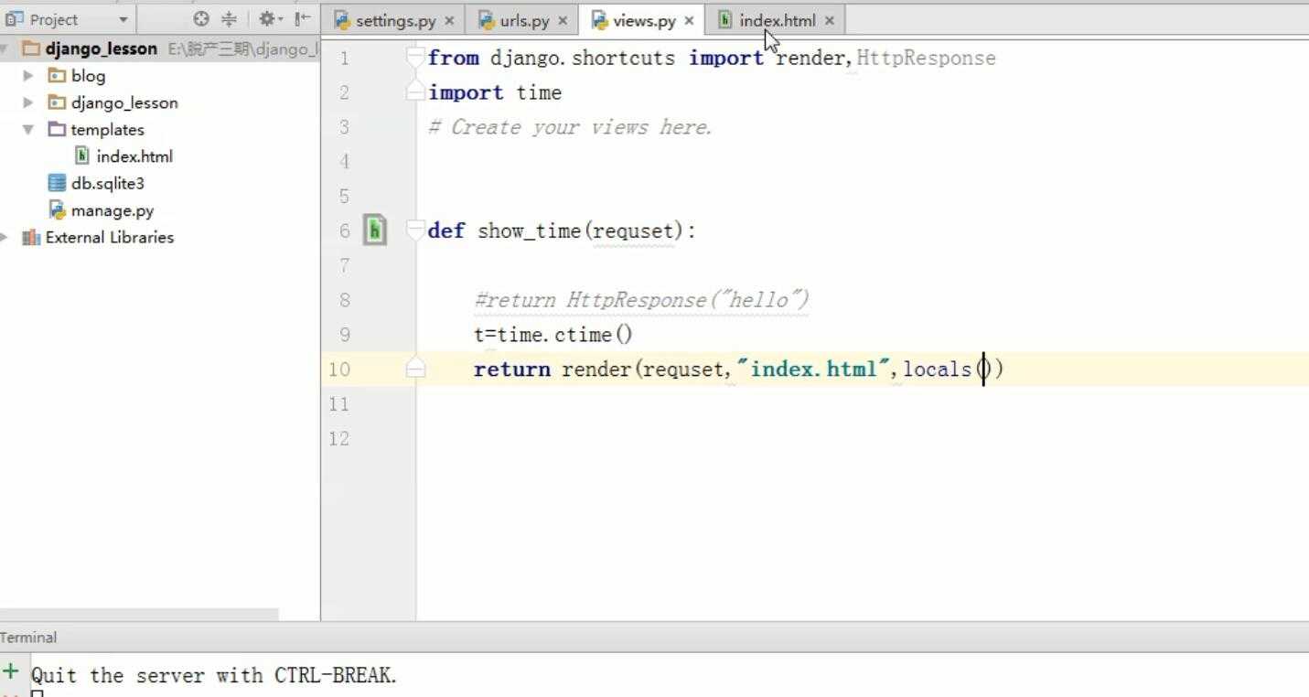Collapse the templates folder arrow
Image resolution: width=1309 pixels, height=697 pixels.
28,129
